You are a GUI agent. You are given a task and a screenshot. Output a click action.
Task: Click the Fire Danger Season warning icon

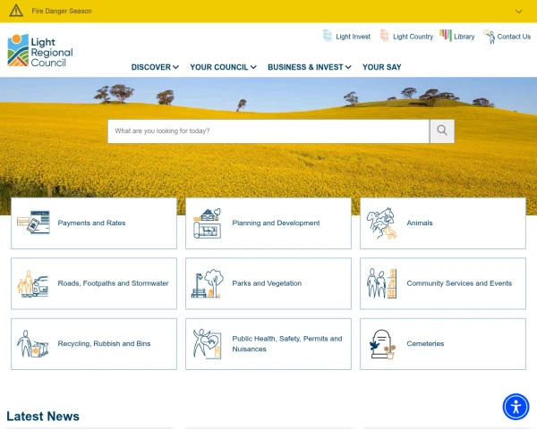click(x=16, y=11)
